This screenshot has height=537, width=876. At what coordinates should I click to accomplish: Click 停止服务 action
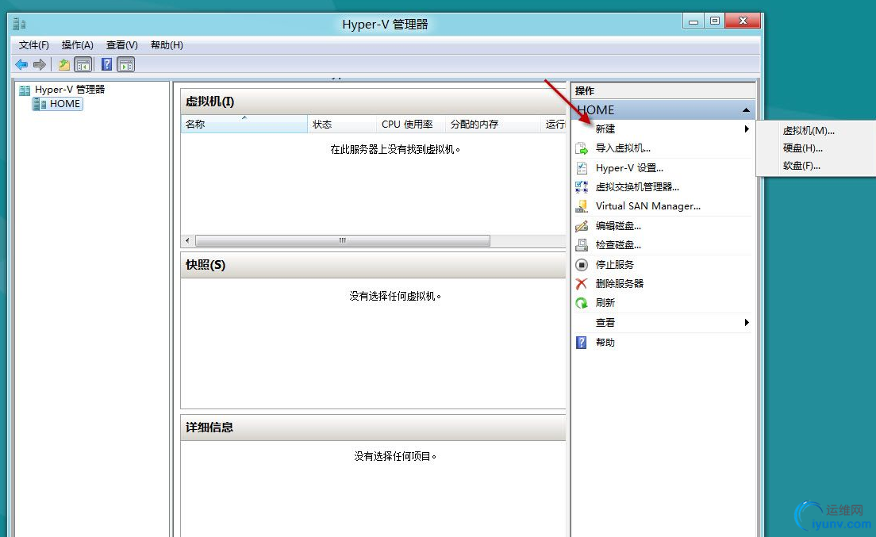tap(614, 265)
